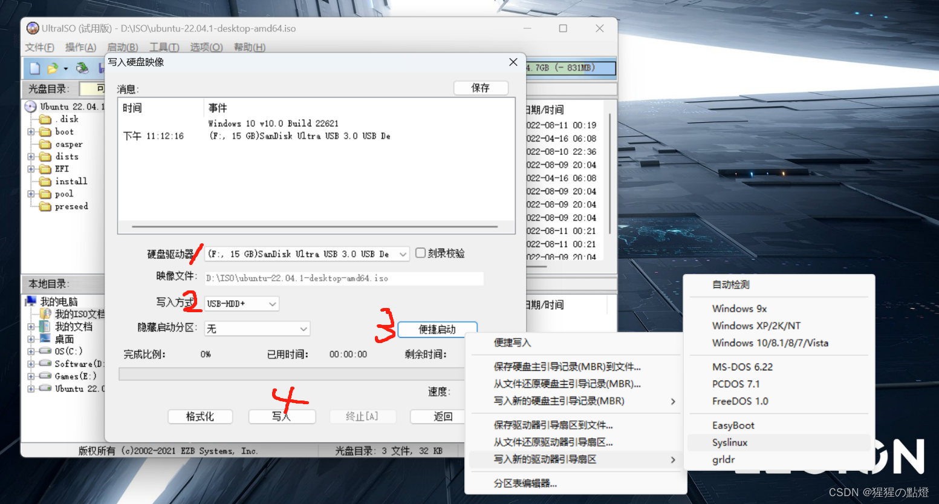Select the pool folder icon
939x504 pixels.
(x=45, y=194)
